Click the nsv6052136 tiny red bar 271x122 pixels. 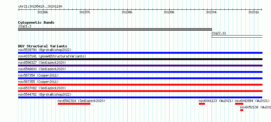pyautogui.click(x=242, y=110)
